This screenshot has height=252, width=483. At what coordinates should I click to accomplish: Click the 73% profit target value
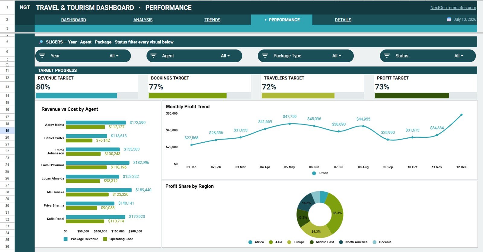point(382,87)
